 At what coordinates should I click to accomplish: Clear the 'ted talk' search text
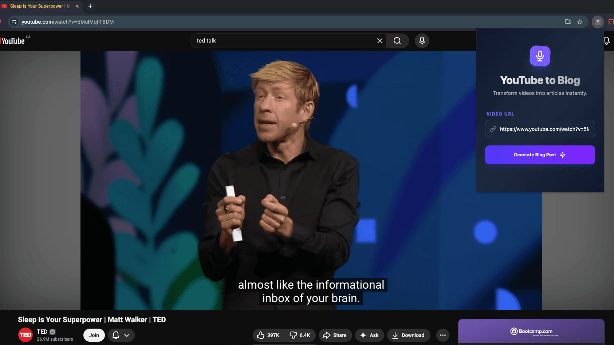(379, 41)
